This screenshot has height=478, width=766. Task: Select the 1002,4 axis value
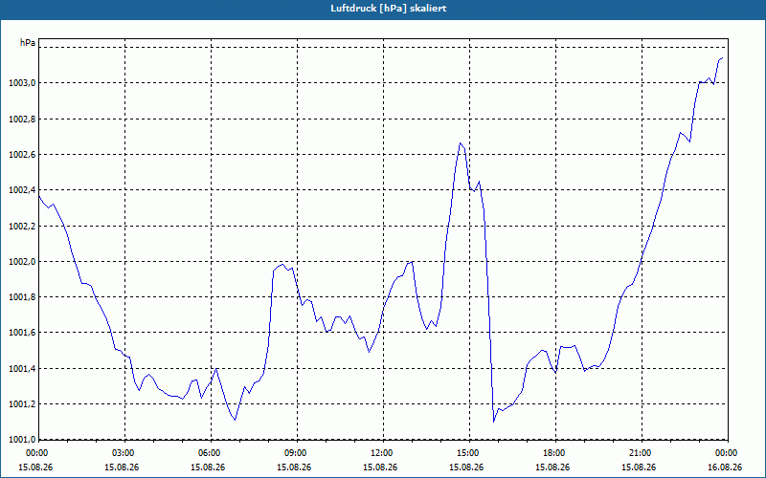pyautogui.click(x=22, y=190)
